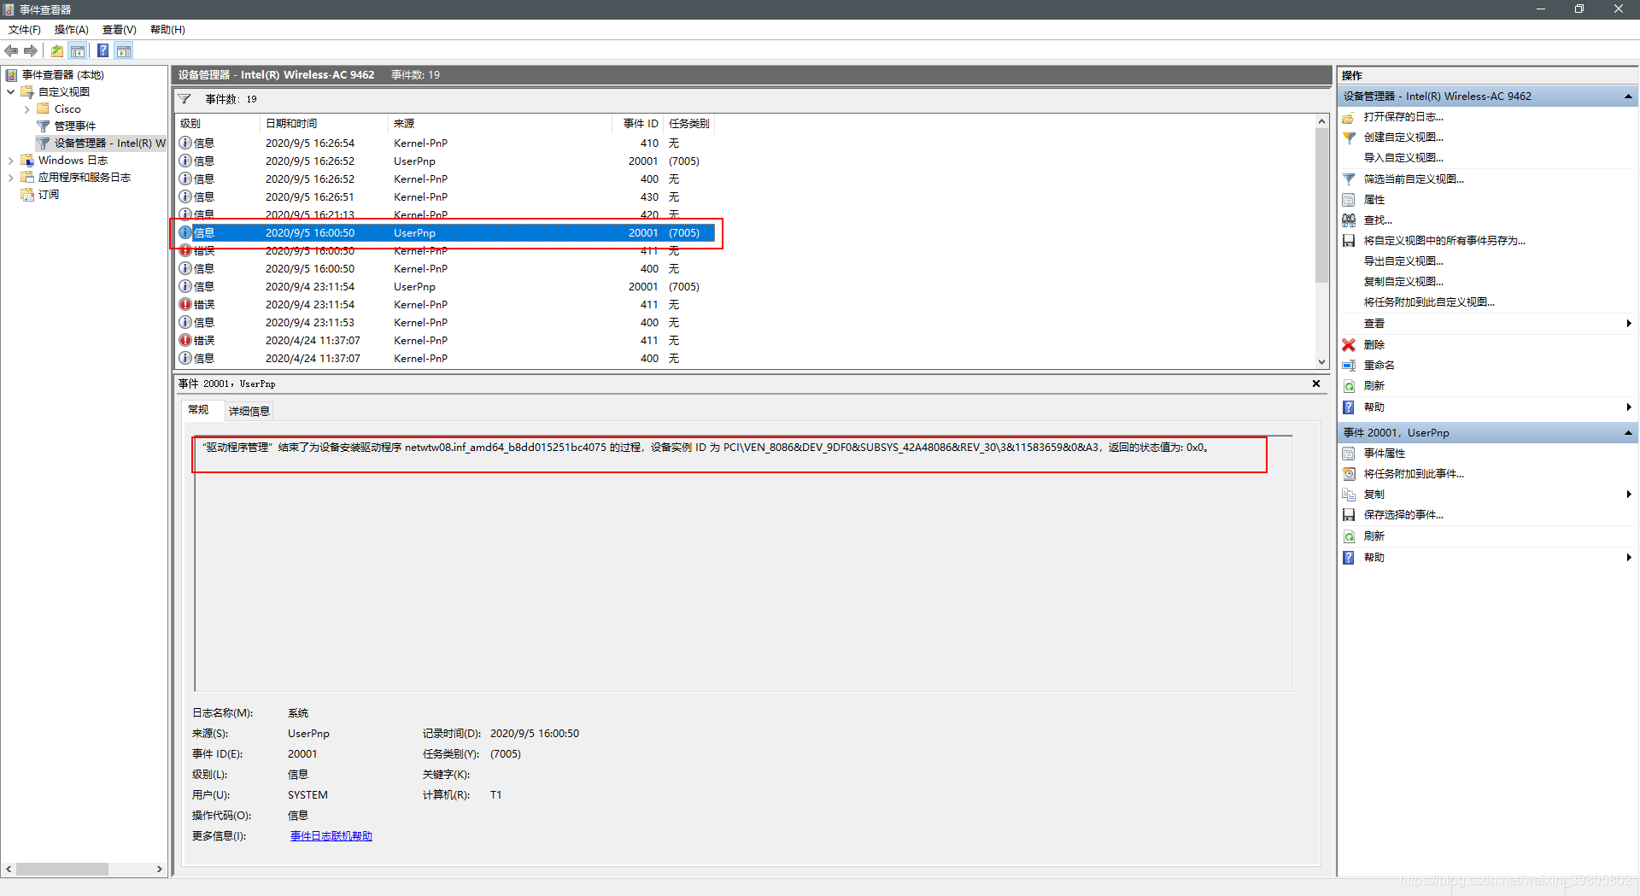Click the up-one-level folder toolbar icon
This screenshot has width=1640, height=896.
57,51
